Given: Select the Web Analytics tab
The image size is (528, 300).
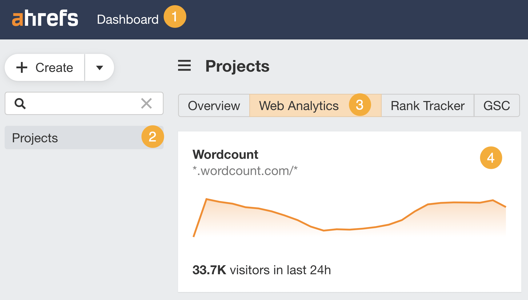Looking at the screenshot, I should 299,105.
